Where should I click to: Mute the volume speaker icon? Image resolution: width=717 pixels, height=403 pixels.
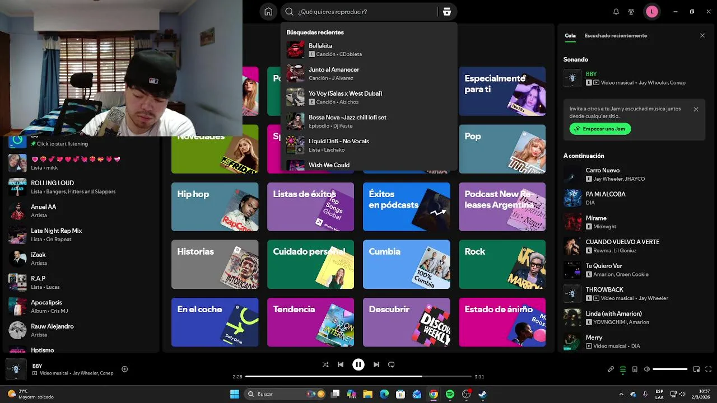tap(647, 369)
